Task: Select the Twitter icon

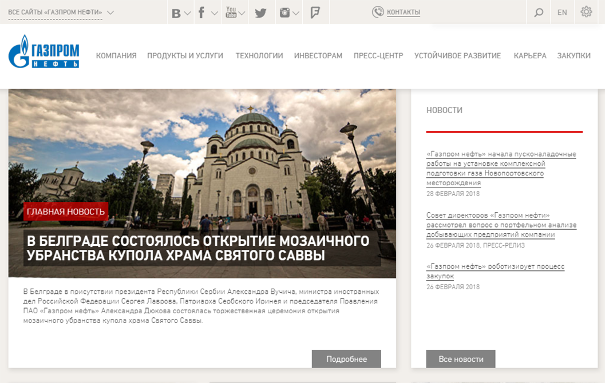Action: pos(261,11)
